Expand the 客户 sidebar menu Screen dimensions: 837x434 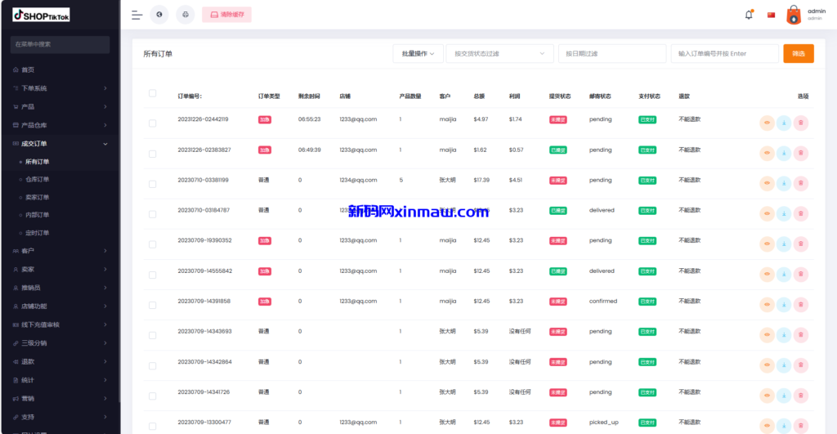click(x=60, y=251)
